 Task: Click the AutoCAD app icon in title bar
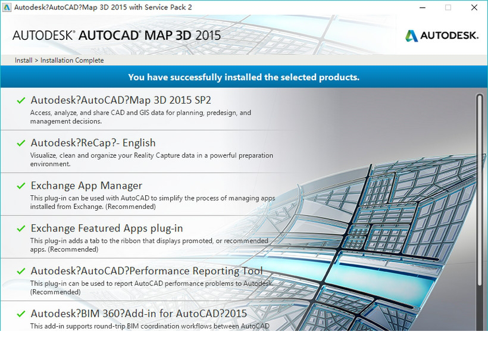[7, 8]
